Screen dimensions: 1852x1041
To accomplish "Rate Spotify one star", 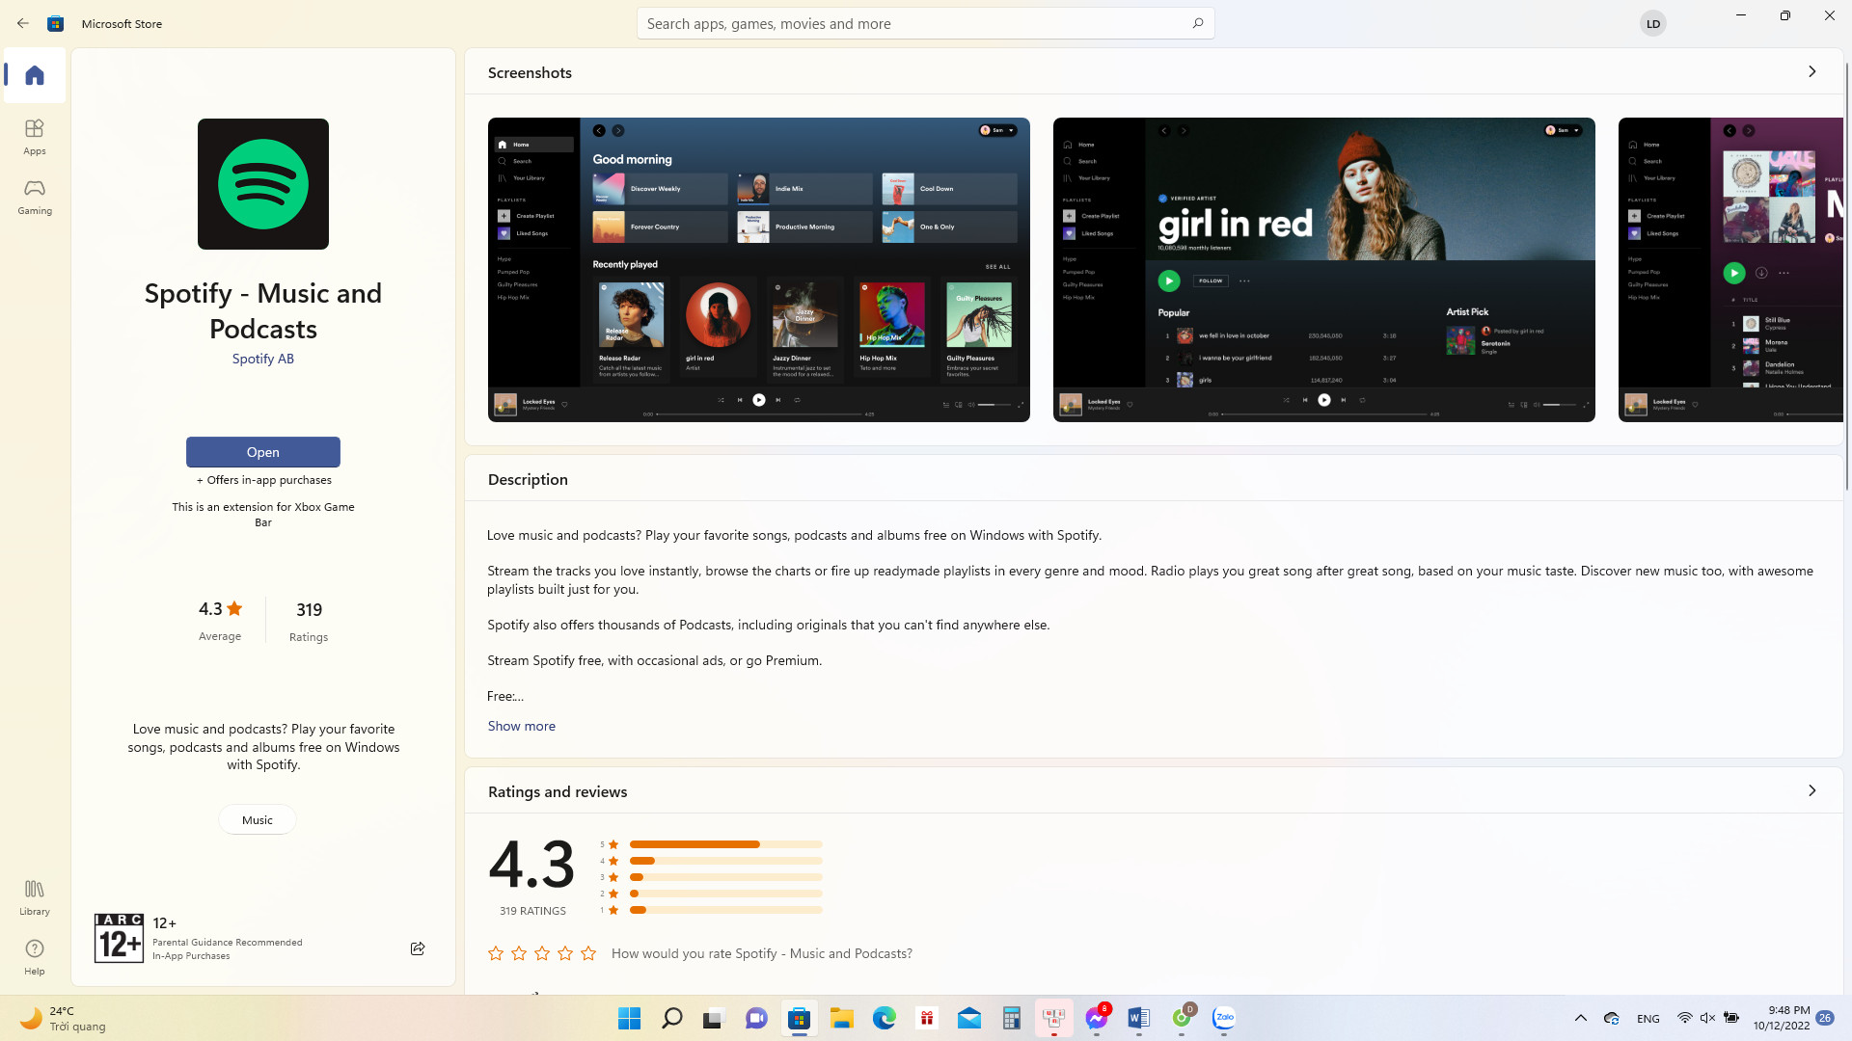I will [496, 953].
